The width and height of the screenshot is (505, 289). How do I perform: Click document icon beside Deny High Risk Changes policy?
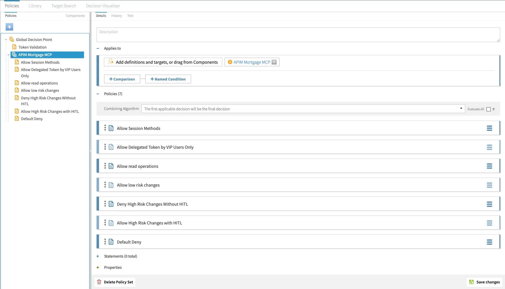111,204
